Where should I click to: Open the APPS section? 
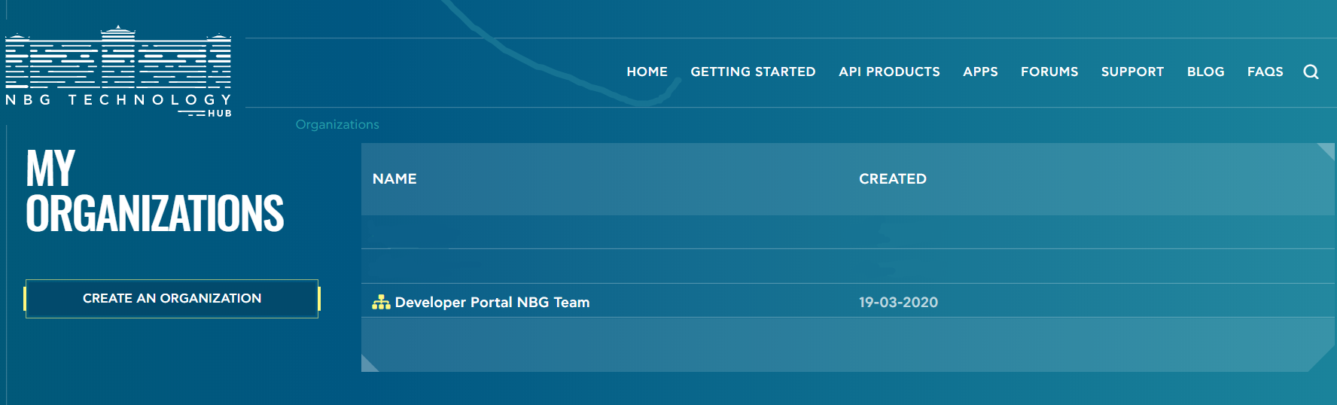980,72
